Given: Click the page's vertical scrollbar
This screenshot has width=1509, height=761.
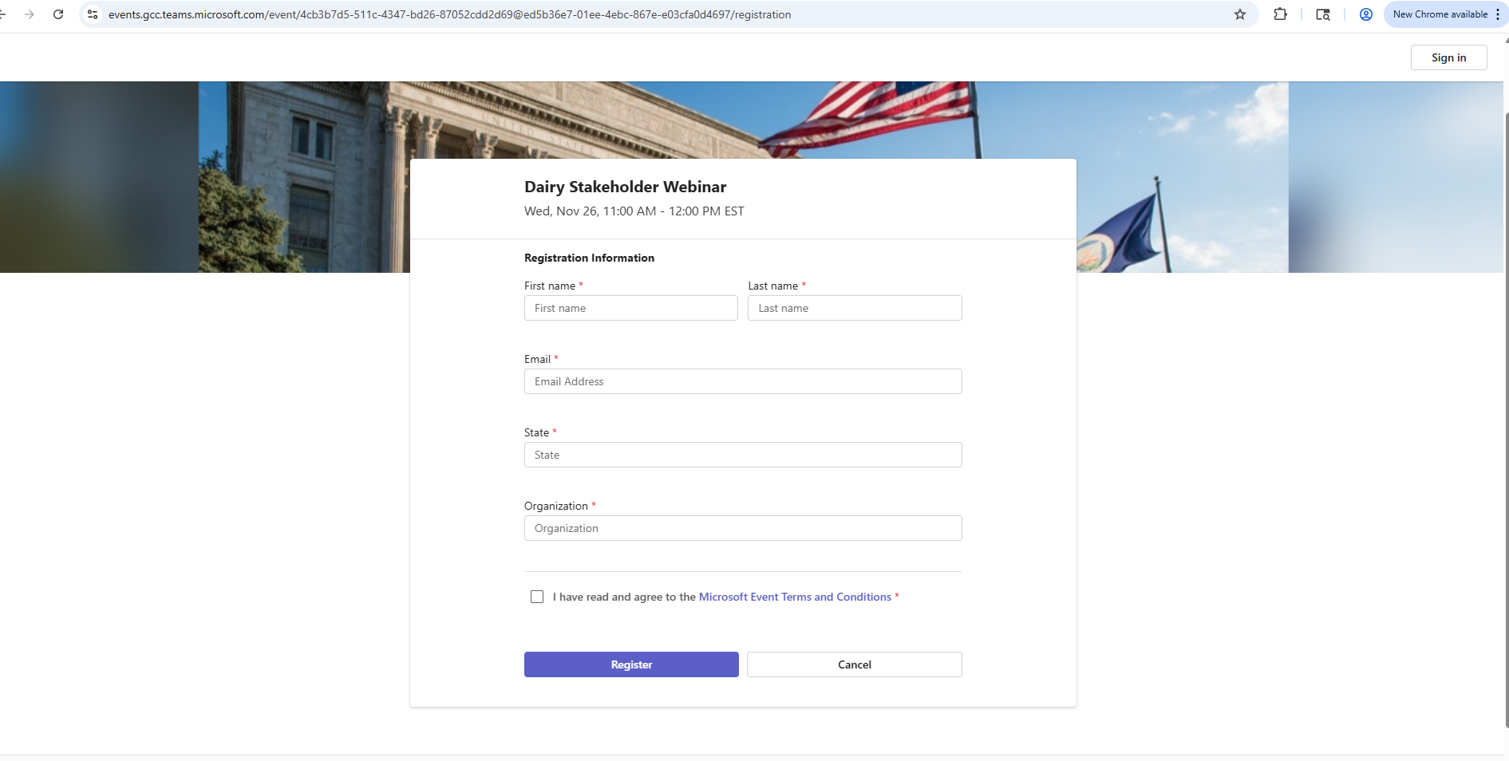Looking at the screenshot, I should point(1506,399).
